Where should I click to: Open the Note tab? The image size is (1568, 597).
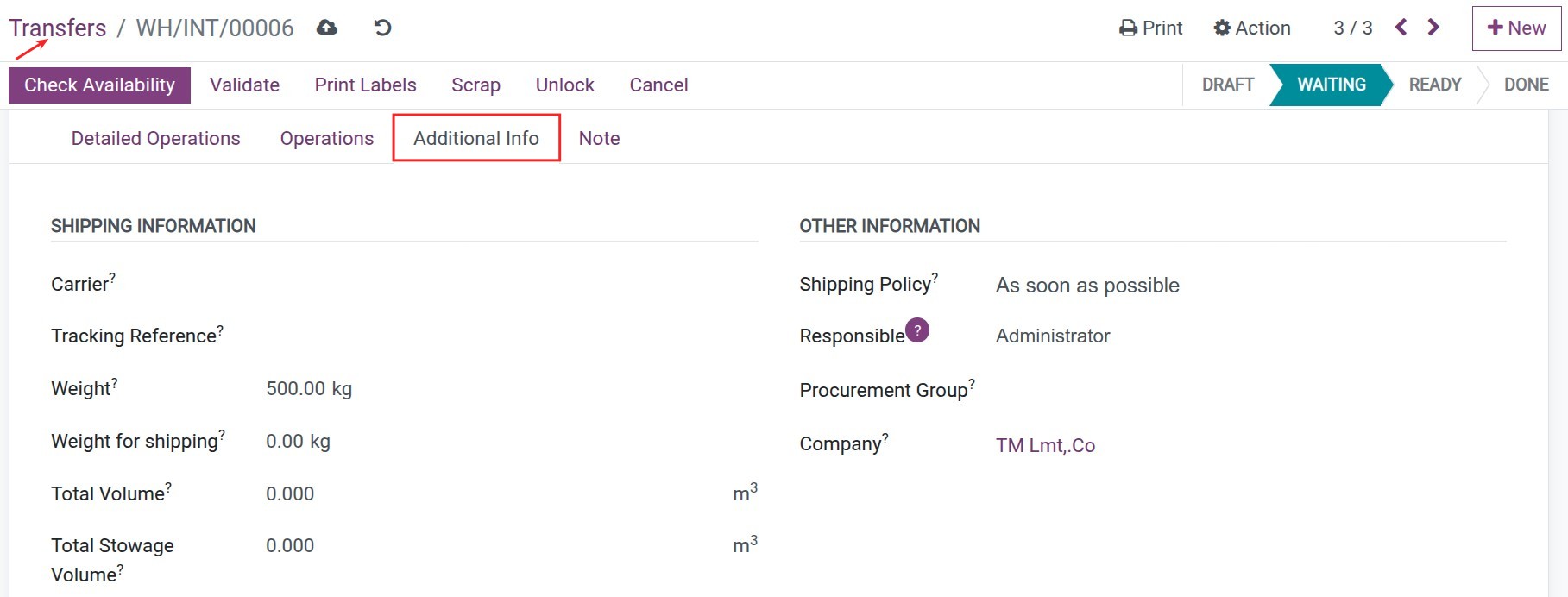click(x=599, y=138)
